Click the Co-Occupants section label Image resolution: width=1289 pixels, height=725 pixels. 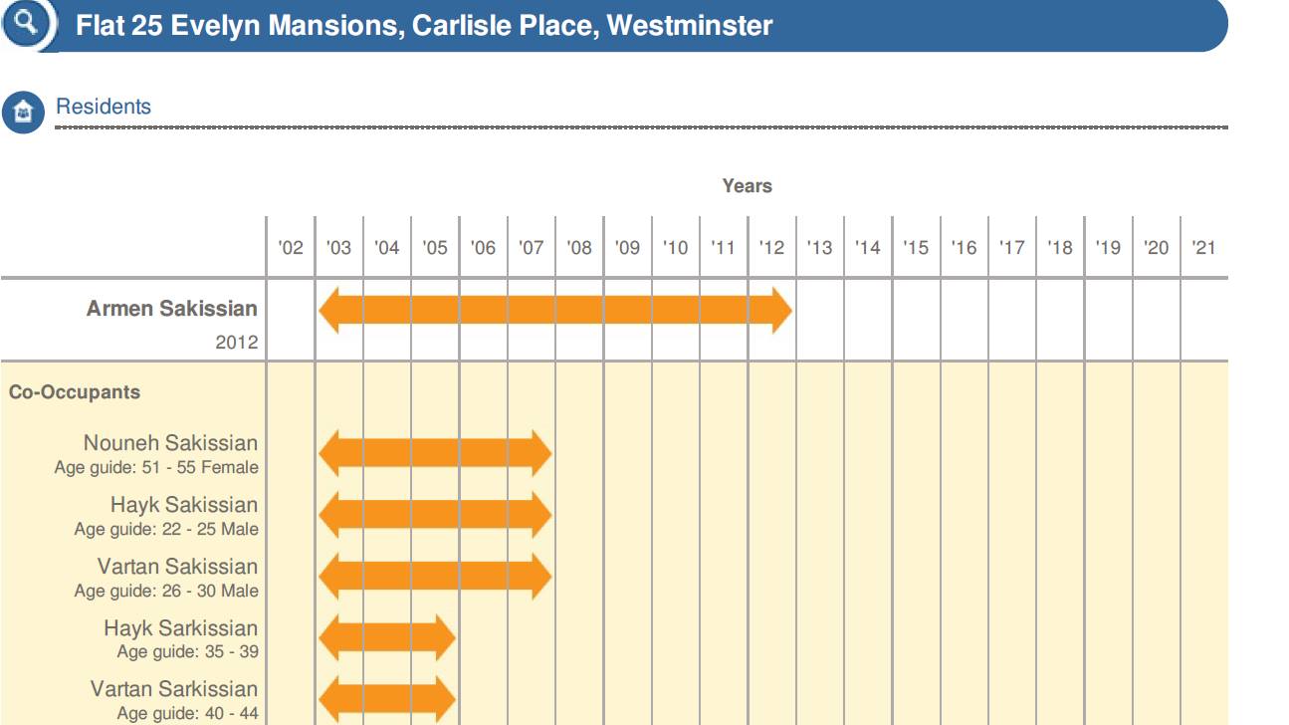(x=75, y=392)
